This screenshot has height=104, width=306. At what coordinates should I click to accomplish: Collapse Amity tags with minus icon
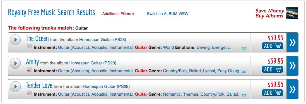[29, 70]
